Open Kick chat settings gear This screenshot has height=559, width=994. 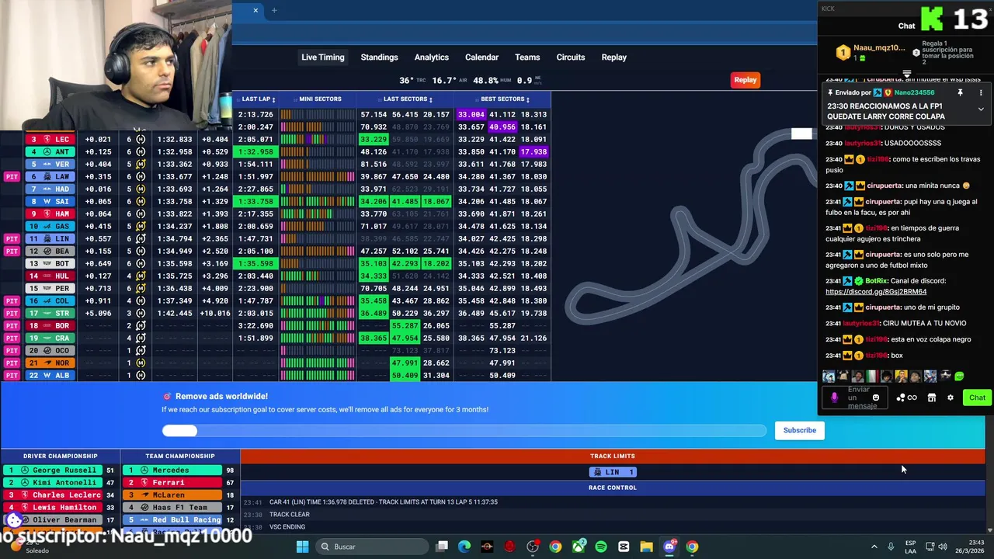pos(950,398)
